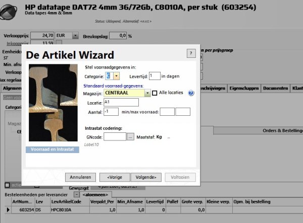Click the Pallet column header

[173, 202]
